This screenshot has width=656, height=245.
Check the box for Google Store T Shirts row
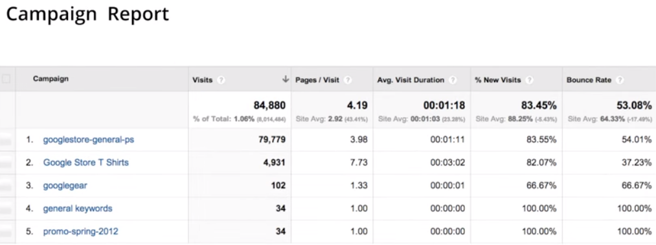[x=6, y=163]
